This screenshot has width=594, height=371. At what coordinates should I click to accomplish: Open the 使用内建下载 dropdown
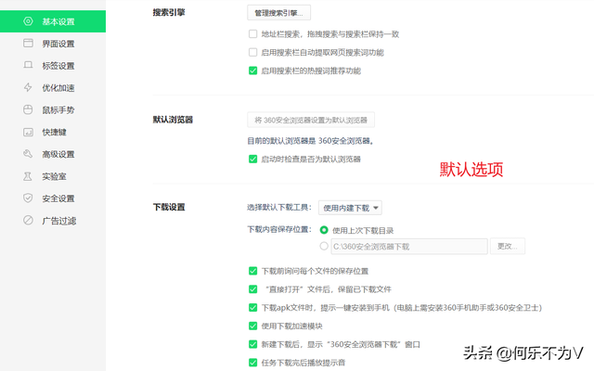pyautogui.click(x=350, y=208)
